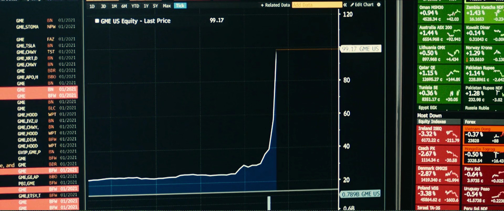Click the Add Data input field
The width and height of the screenshot is (504, 211).
click(x=317, y=5)
